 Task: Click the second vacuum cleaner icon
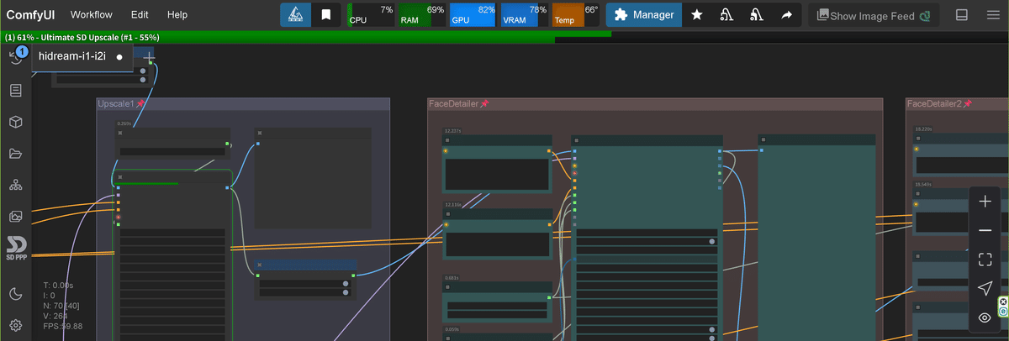coord(756,15)
